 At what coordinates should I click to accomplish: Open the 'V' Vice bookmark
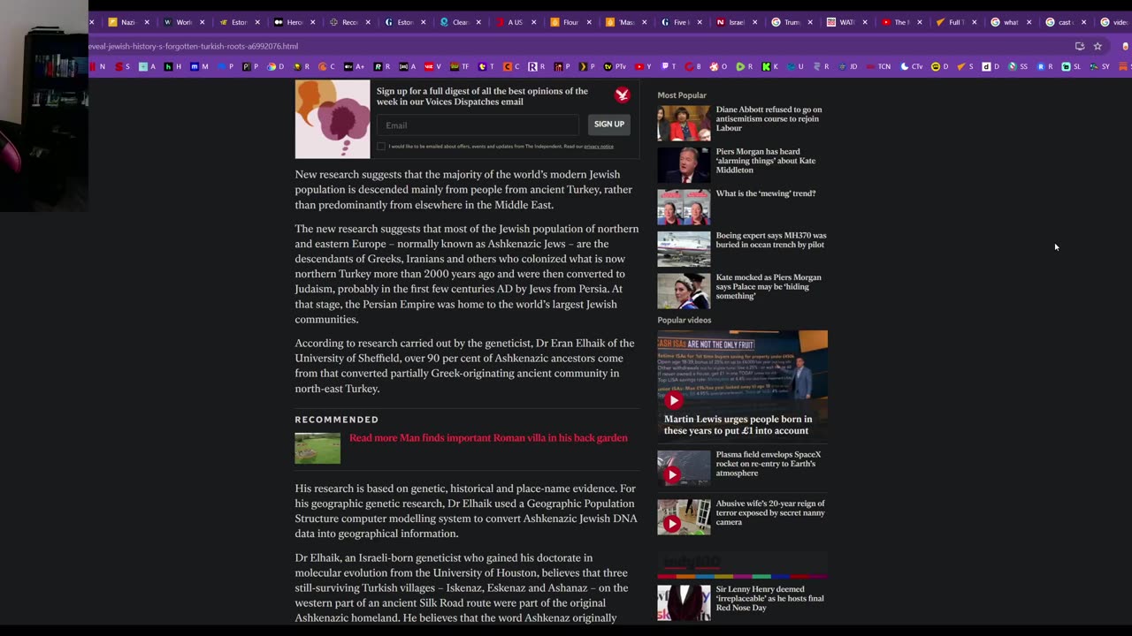[x=432, y=66]
